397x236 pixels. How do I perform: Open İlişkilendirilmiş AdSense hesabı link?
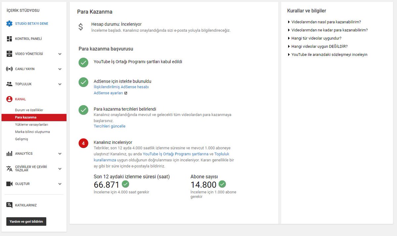click(121, 87)
